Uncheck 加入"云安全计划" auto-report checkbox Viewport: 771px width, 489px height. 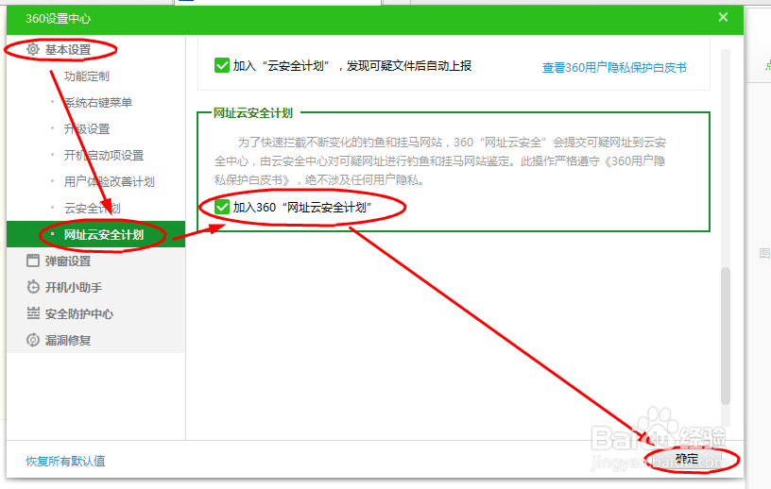(222, 65)
